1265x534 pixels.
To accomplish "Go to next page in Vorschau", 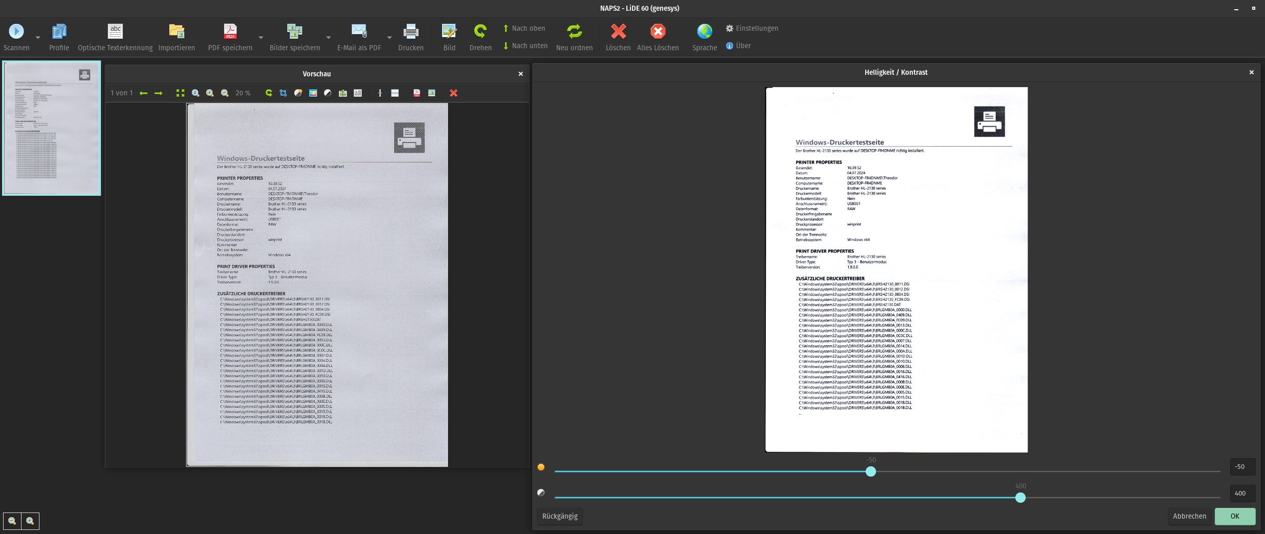I will (158, 93).
